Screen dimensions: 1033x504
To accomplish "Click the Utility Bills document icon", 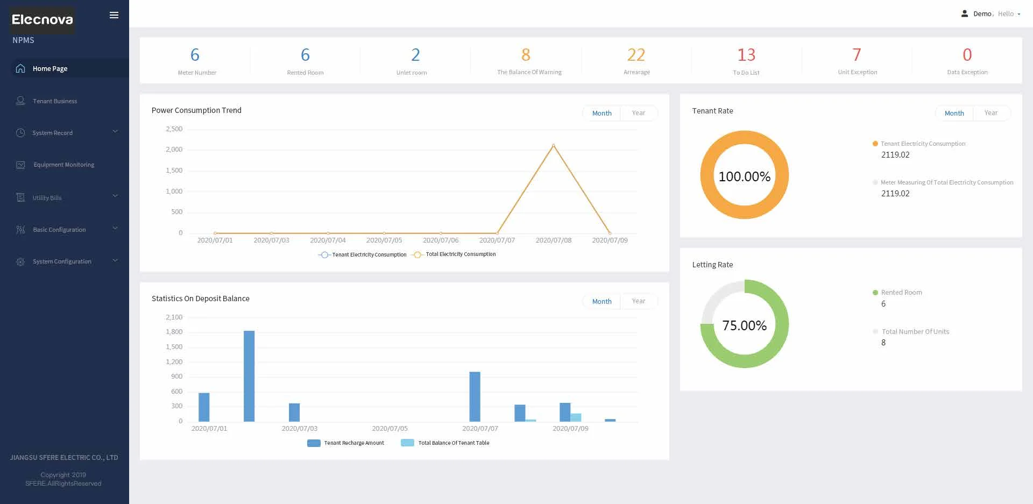I will tap(20, 197).
